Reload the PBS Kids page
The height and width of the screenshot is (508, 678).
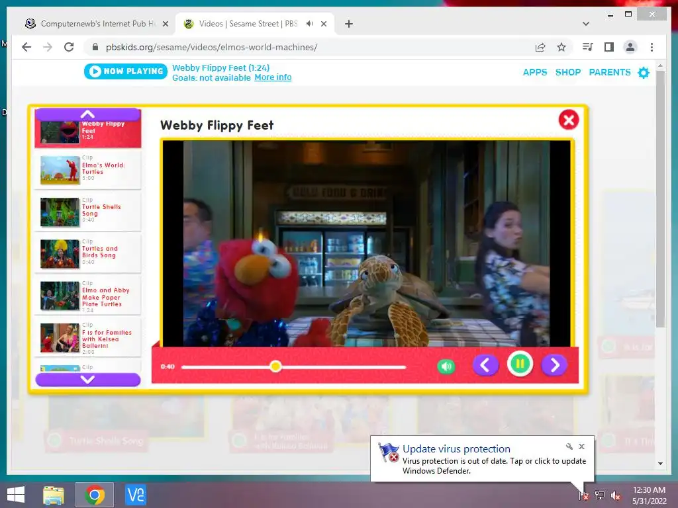pos(69,47)
